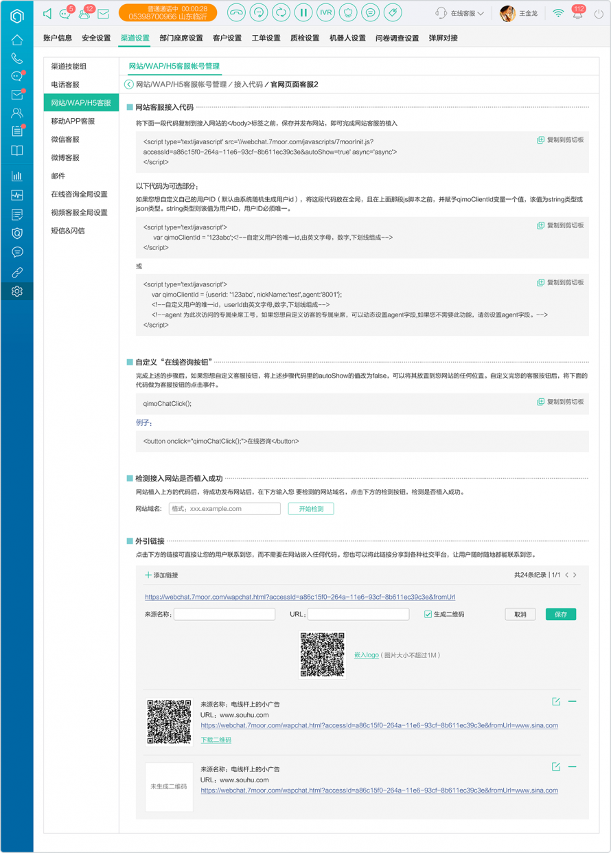This screenshot has height=853, width=611.
Task: Click the 下载二维码 link
Action: click(216, 740)
